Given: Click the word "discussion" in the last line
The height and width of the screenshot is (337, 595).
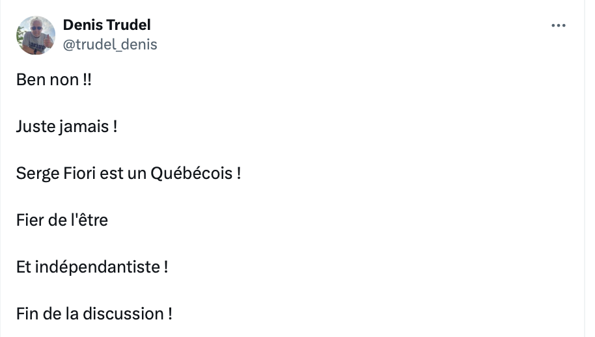Looking at the screenshot, I should click(123, 314).
